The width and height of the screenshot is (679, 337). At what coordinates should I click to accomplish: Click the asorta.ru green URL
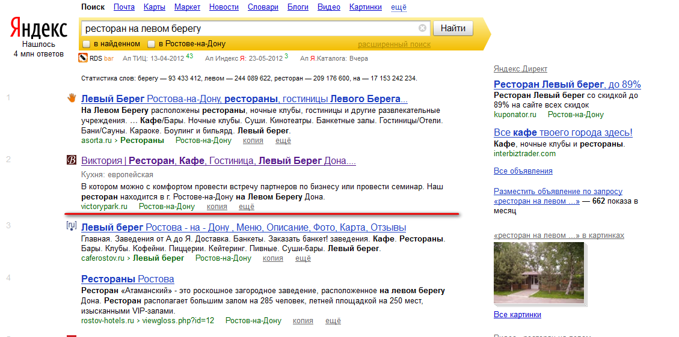click(97, 141)
